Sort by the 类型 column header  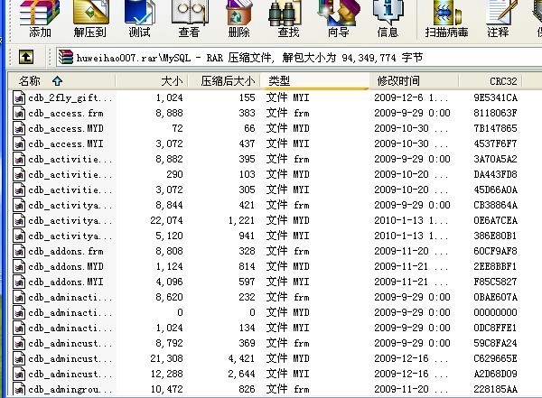(x=314, y=81)
